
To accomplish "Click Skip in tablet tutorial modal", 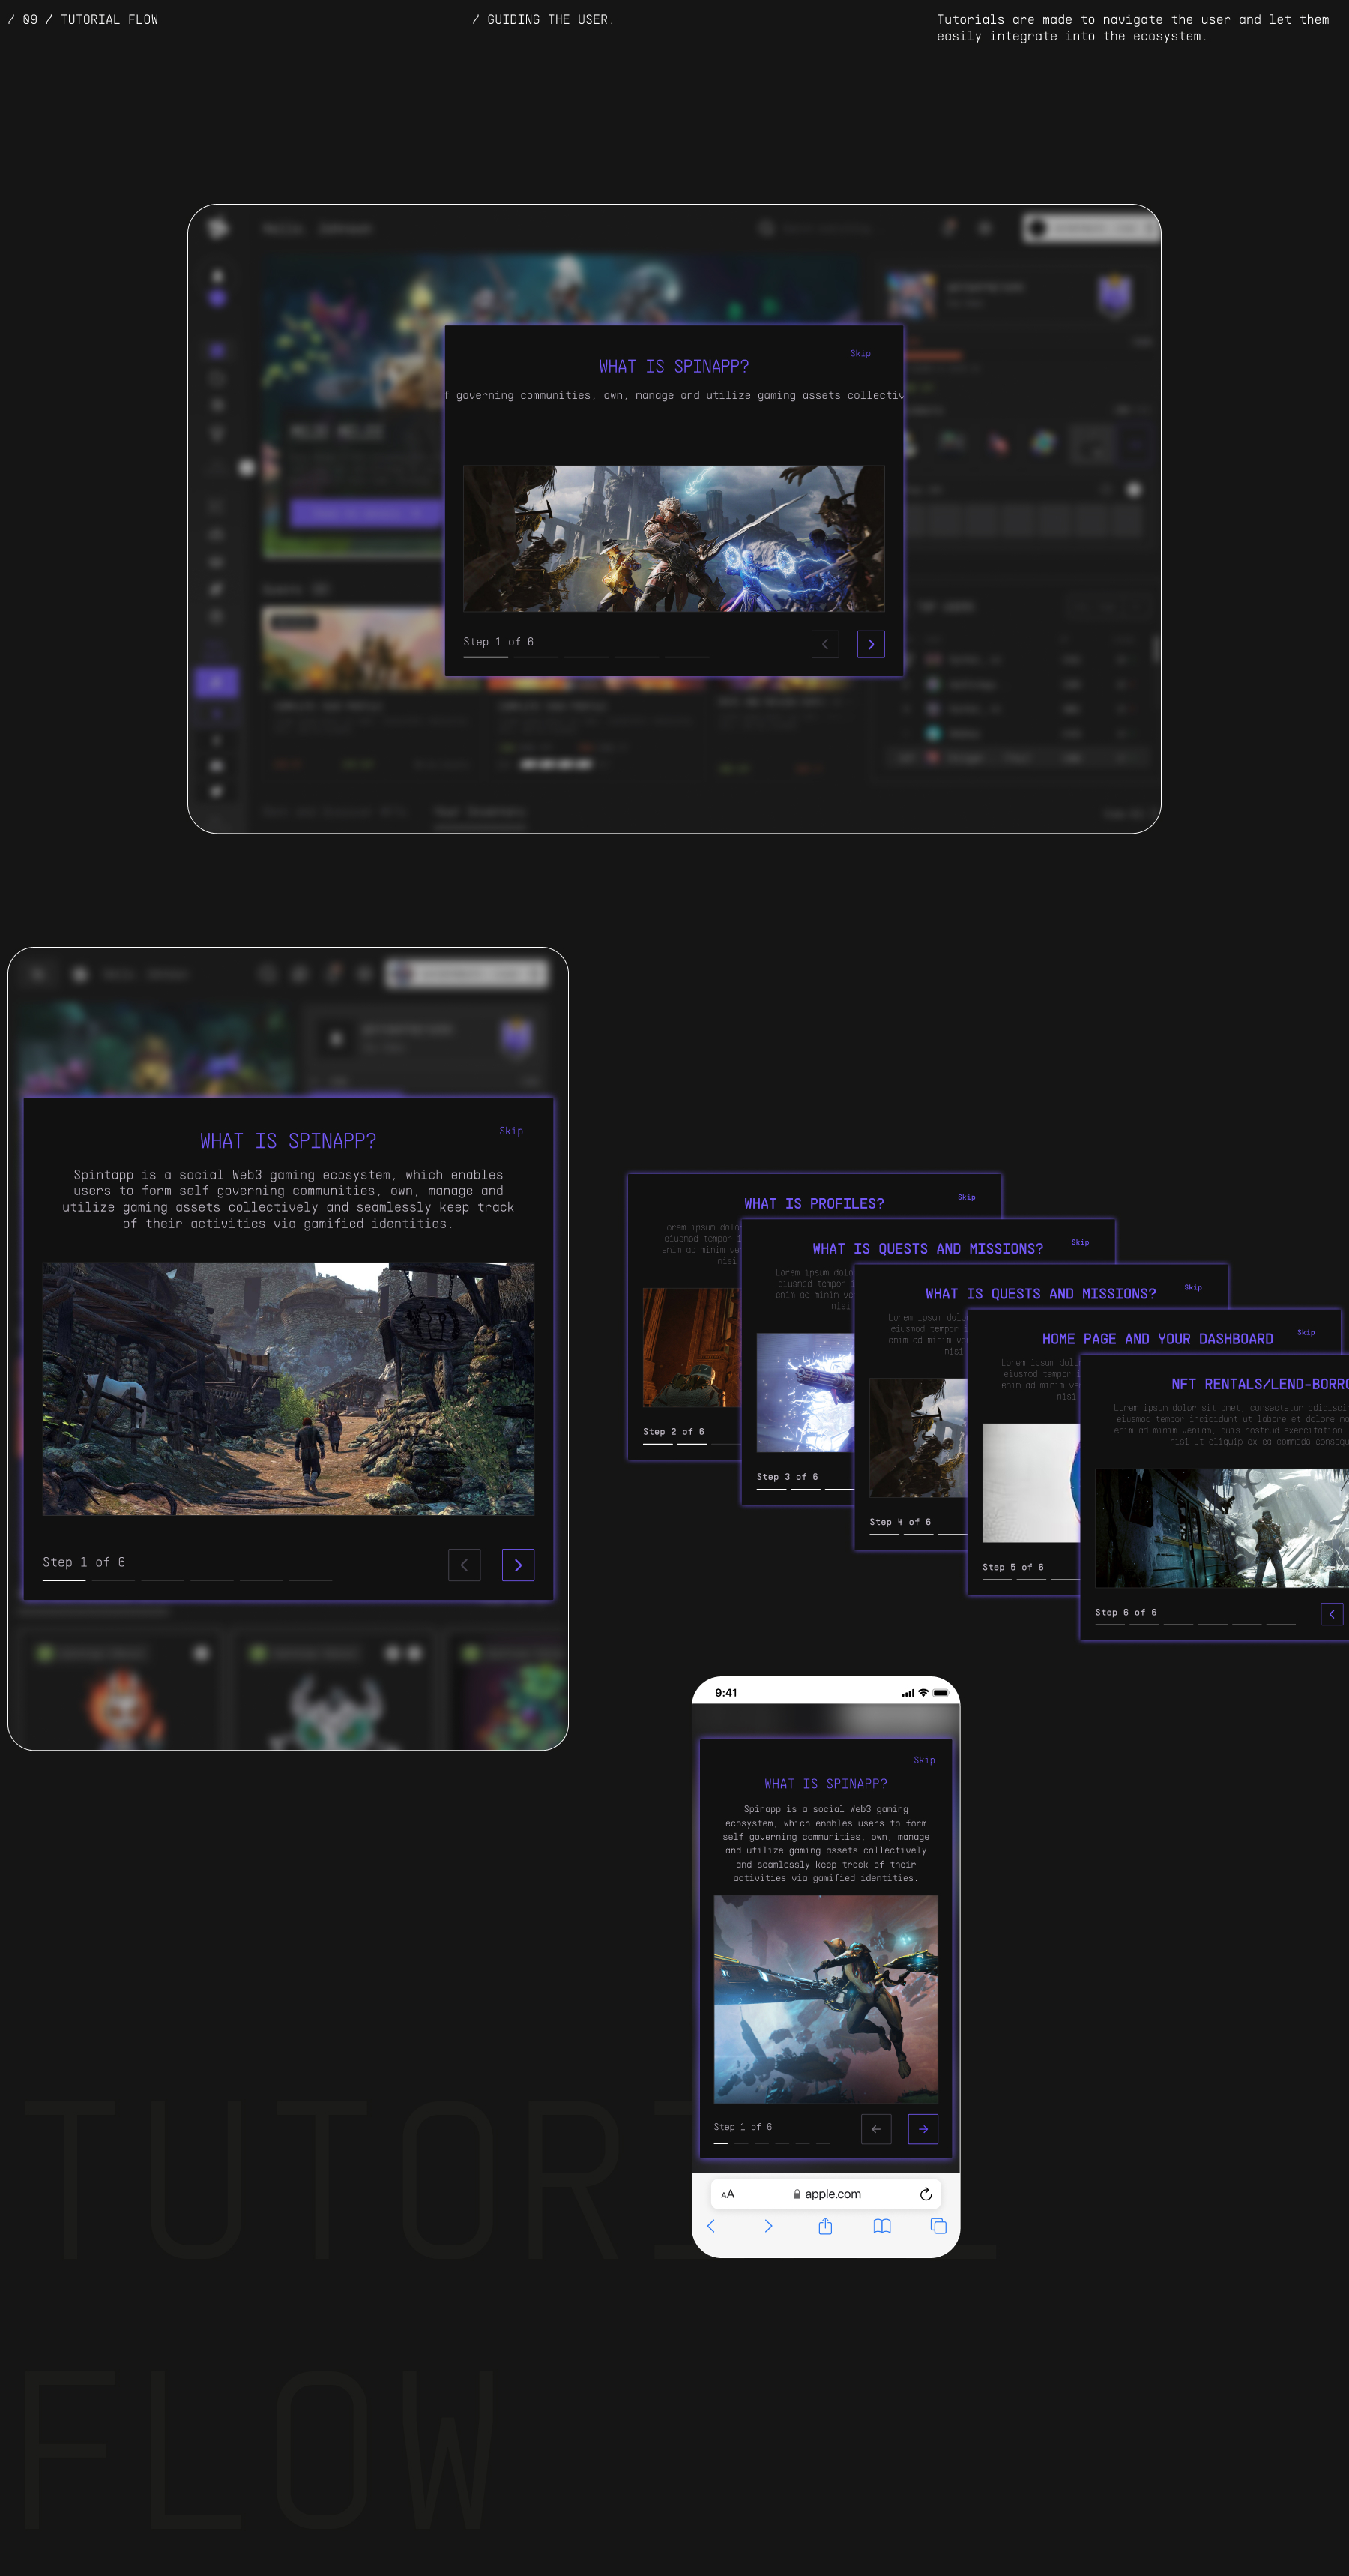I will click(x=511, y=1131).
